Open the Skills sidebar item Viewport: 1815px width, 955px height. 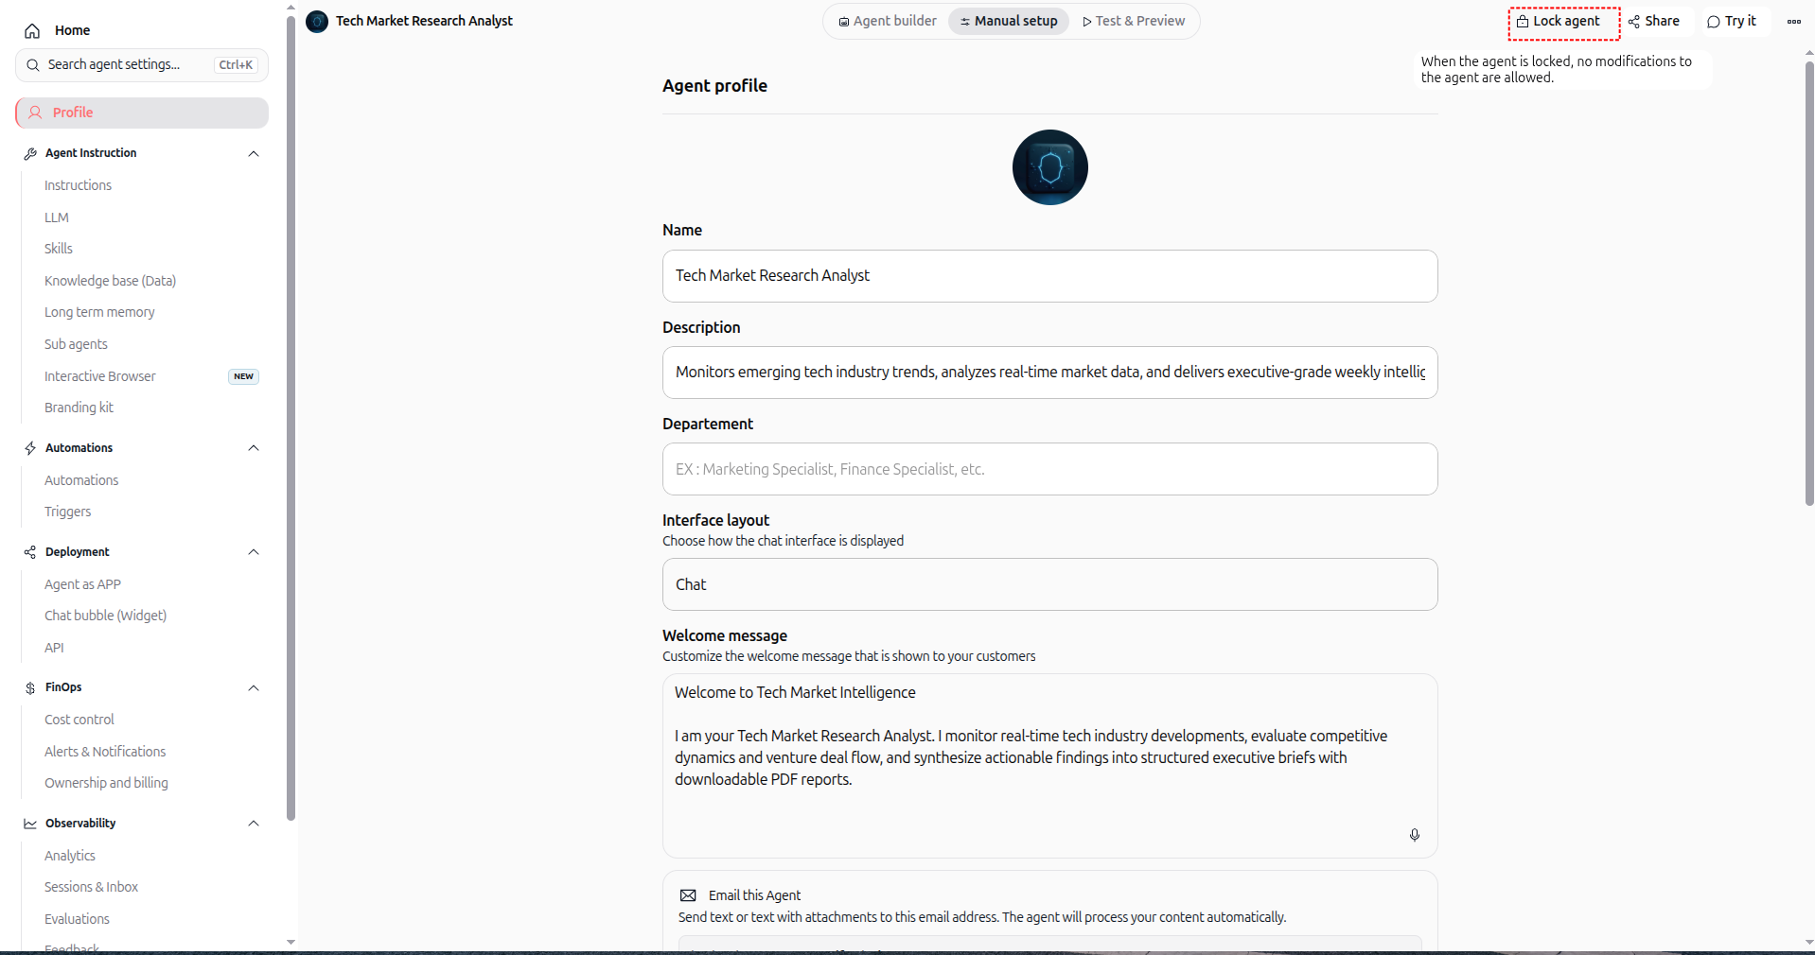click(x=59, y=249)
